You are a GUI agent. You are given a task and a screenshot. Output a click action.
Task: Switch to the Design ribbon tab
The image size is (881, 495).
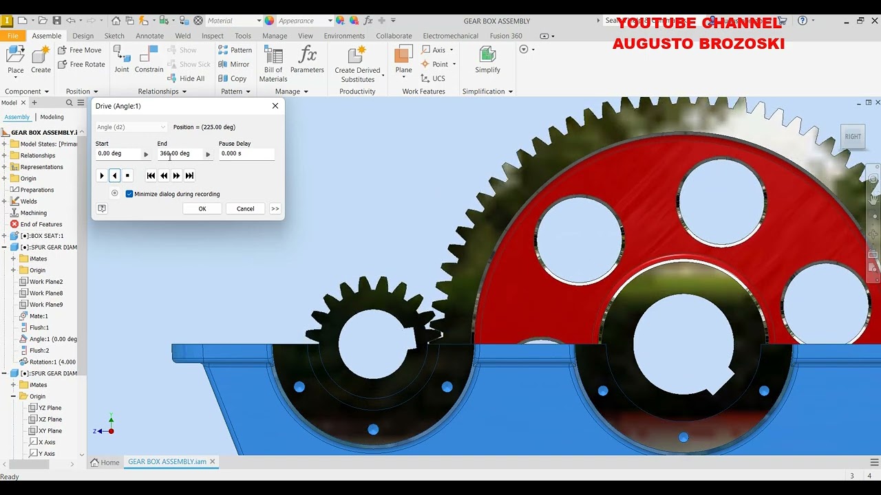83,36
